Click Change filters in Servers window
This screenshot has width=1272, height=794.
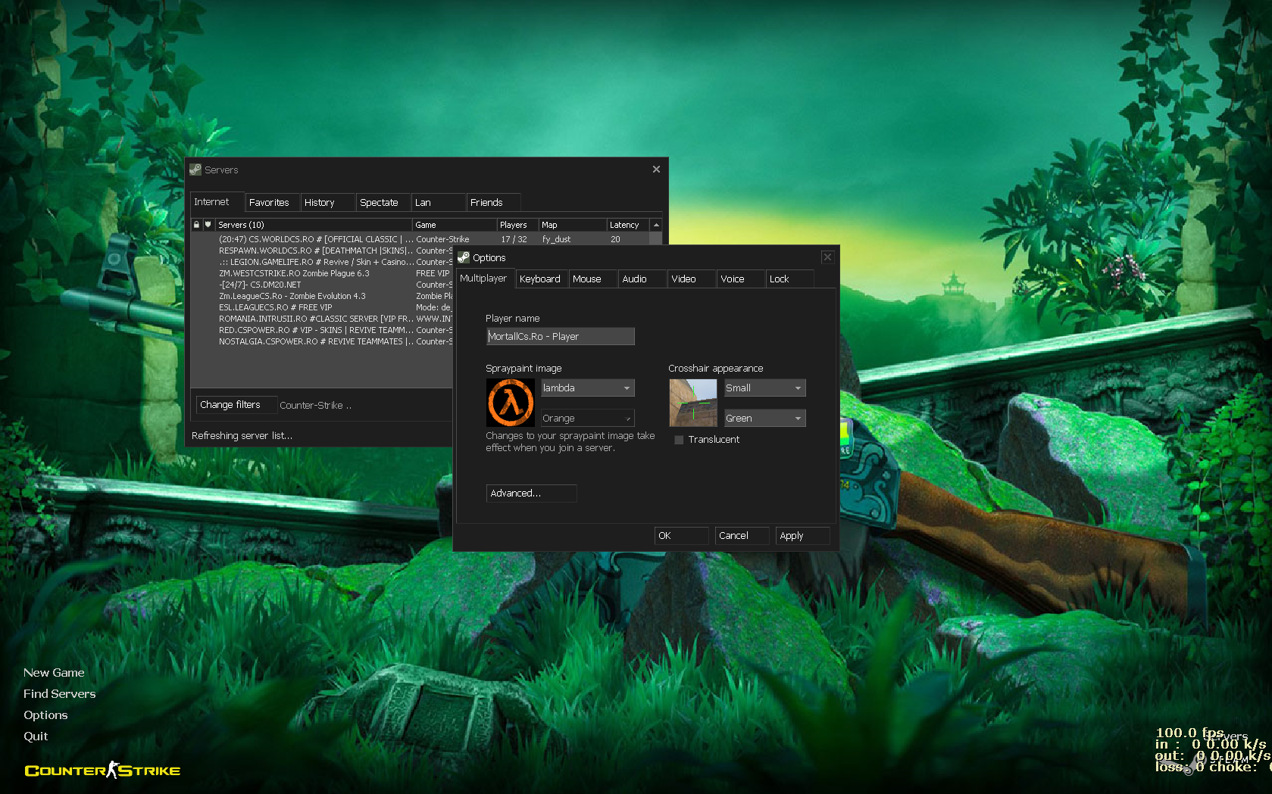coord(236,405)
